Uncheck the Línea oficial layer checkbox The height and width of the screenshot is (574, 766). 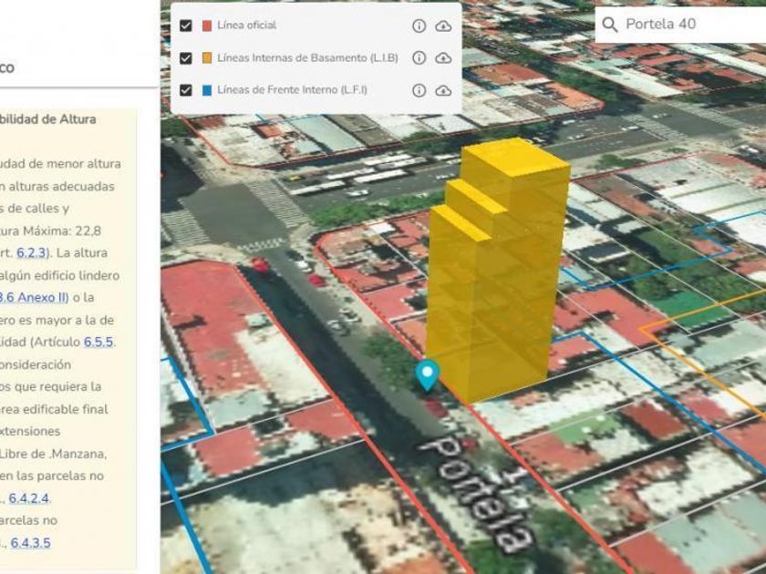pos(186,26)
